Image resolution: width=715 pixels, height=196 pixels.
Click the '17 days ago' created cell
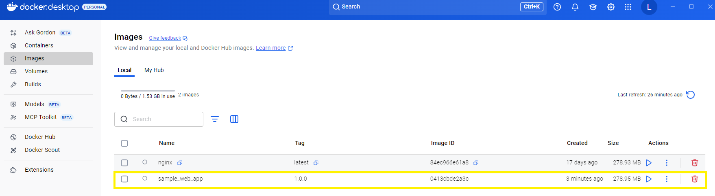click(x=582, y=162)
